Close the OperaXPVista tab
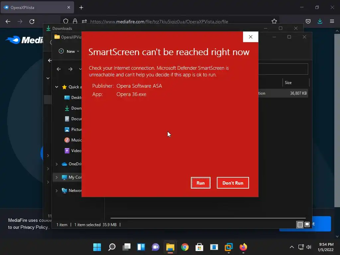The height and width of the screenshot is (255, 340). coord(68,7)
